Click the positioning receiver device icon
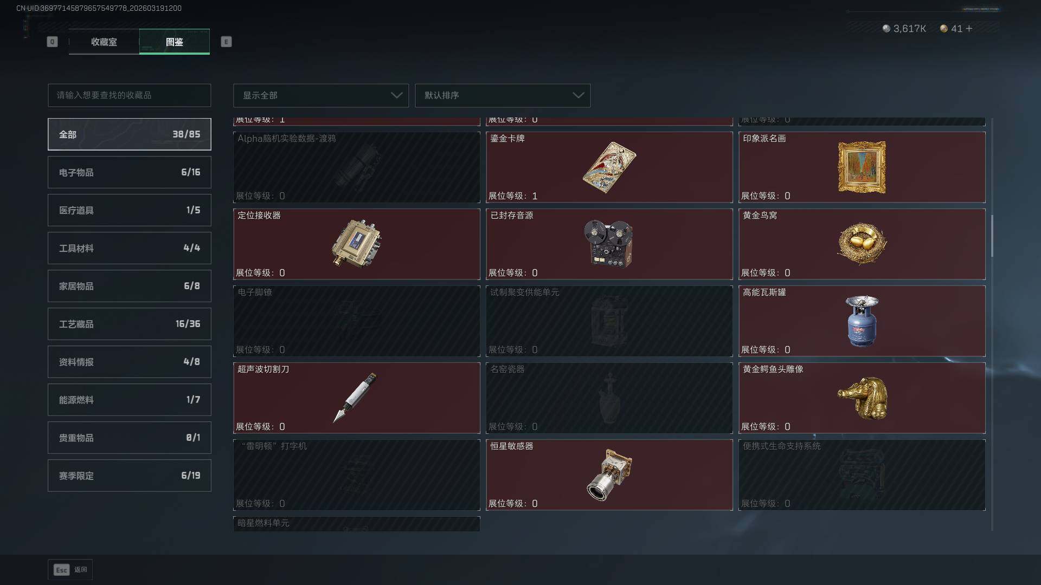This screenshot has width=1041, height=585. (356, 244)
